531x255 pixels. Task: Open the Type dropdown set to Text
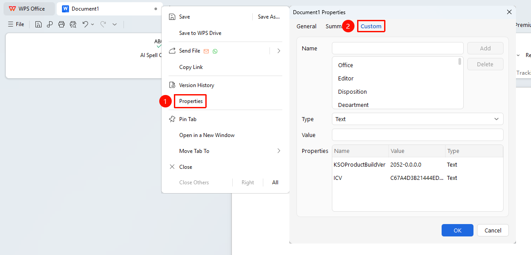[418, 119]
